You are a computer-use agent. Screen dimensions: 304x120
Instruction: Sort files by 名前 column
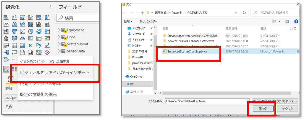166,29
